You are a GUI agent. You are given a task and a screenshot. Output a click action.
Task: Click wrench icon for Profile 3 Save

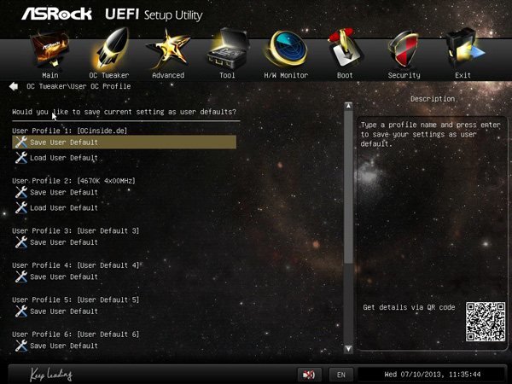click(x=21, y=242)
